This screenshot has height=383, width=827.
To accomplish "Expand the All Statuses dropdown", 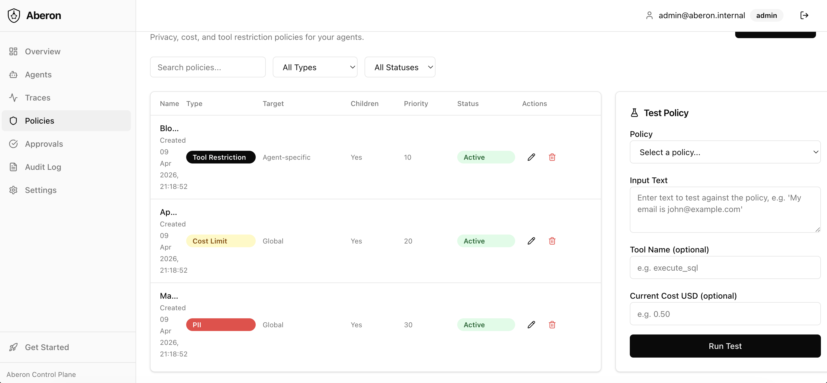I will point(400,67).
